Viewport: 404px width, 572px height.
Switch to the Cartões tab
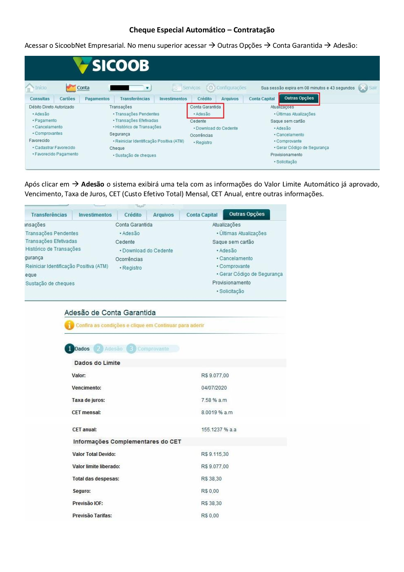[67, 99]
